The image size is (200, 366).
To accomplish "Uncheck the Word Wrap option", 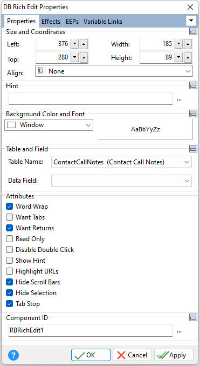I will click(9, 207).
